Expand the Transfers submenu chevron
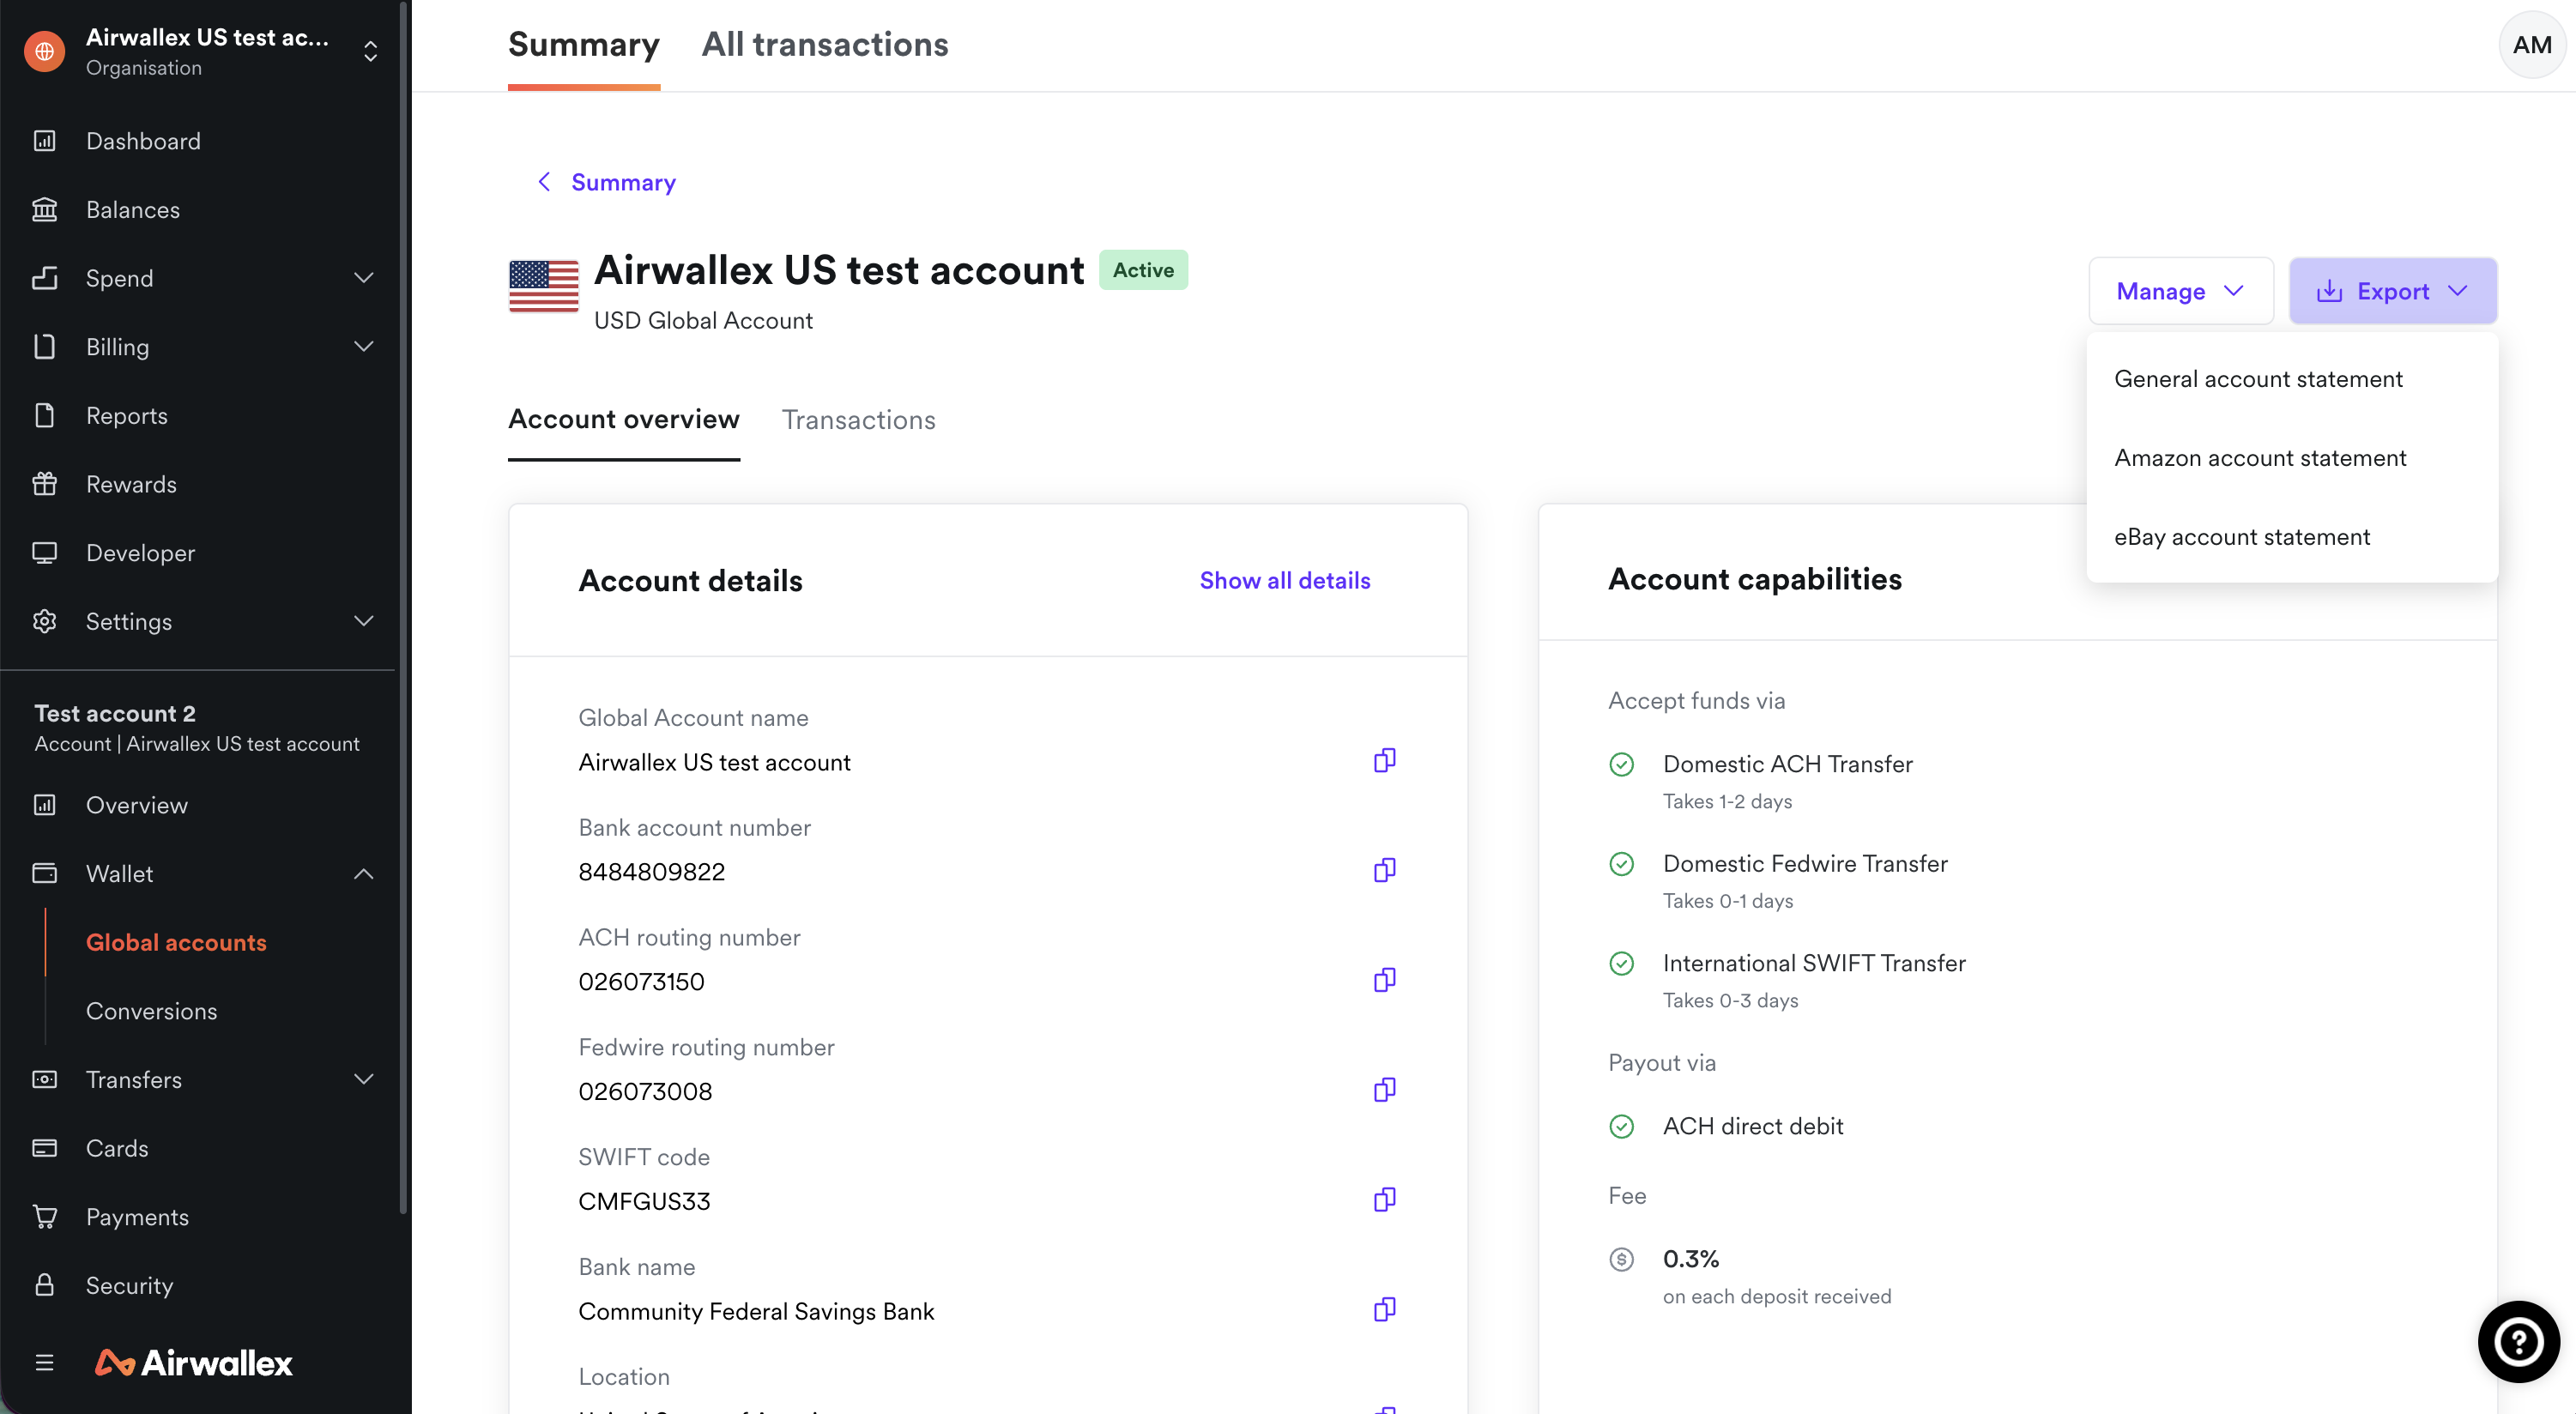 pyautogui.click(x=364, y=1080)
